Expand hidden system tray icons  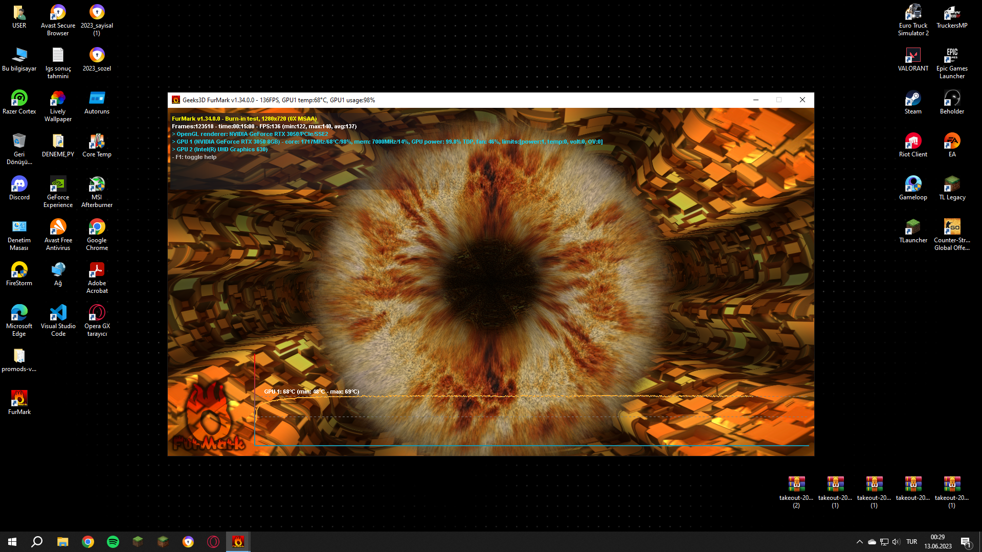(x=859, y=542)
